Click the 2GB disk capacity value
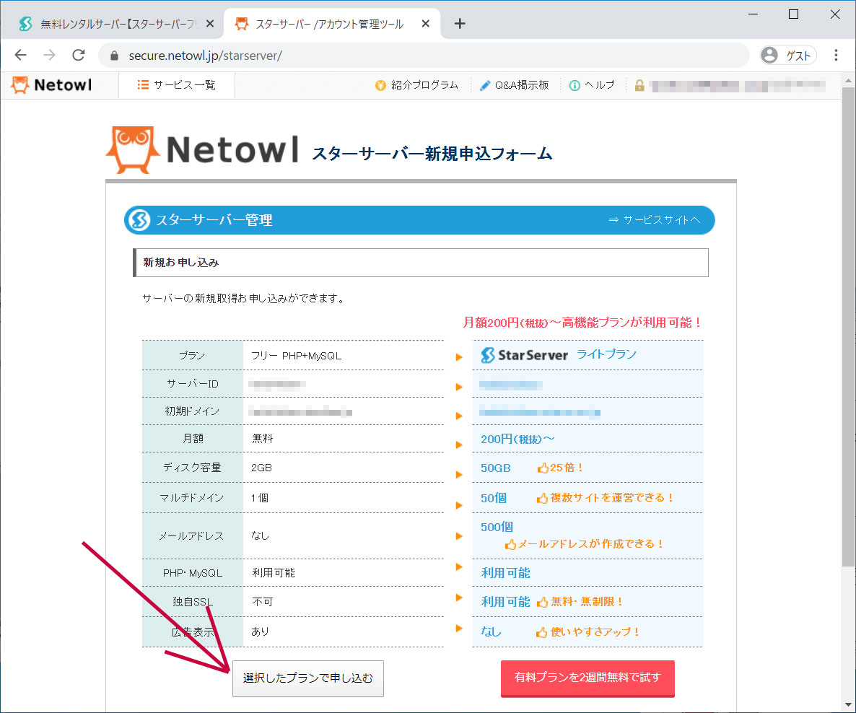This screenshot has height=713, width=856. pyautogui.click(x=261, y=468)
